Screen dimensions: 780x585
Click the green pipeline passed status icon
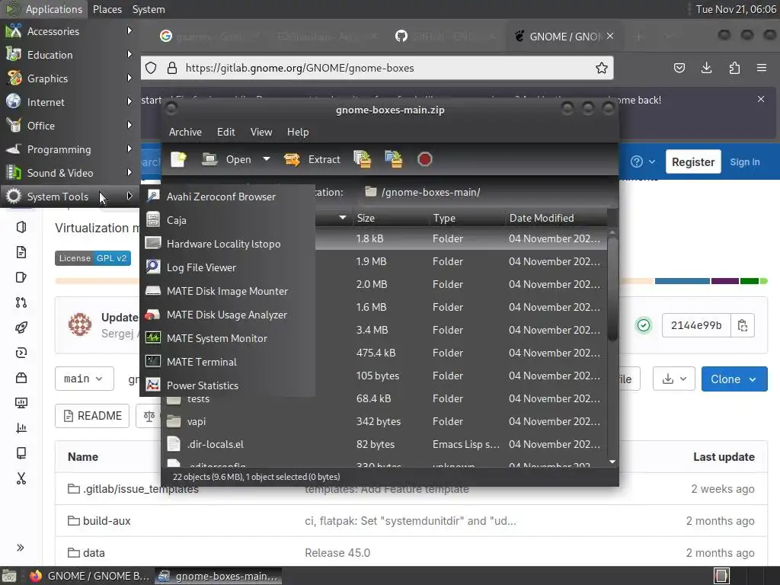click(643, 325)
